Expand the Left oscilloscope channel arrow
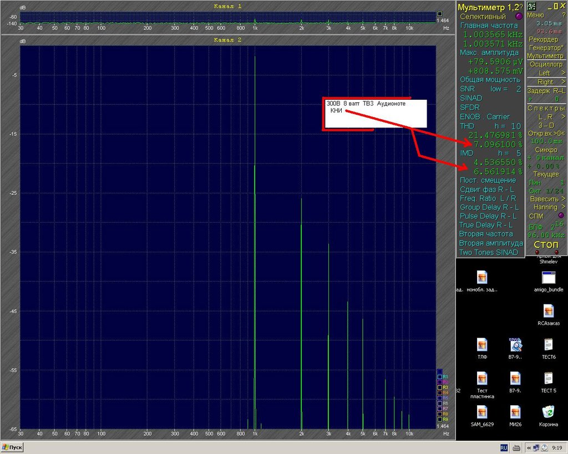The height and width of the screenshot is (454, 568). tap(564, 73)
